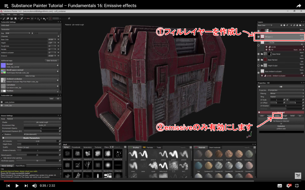Image resolution: width=305 pixels, height=190 pixels.
Task: Click the Solo button in TextureSet List
Action: point(51,98)
